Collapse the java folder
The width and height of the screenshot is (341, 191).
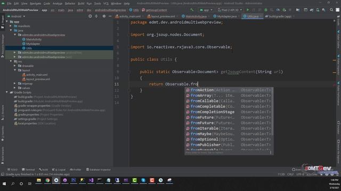point(11,31)
